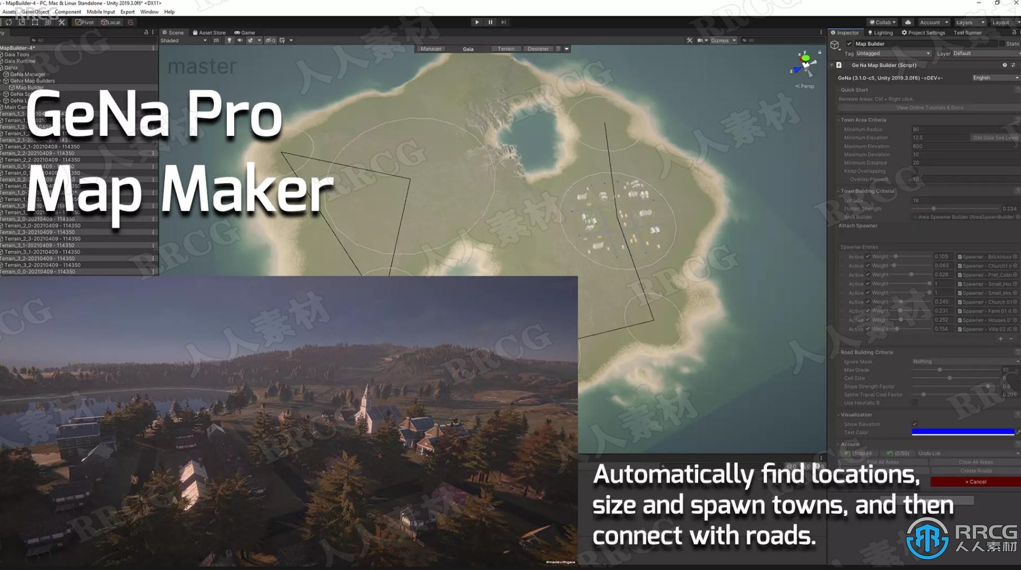Toggle hidden objects visibility counter icon

(x=270, y=41)
